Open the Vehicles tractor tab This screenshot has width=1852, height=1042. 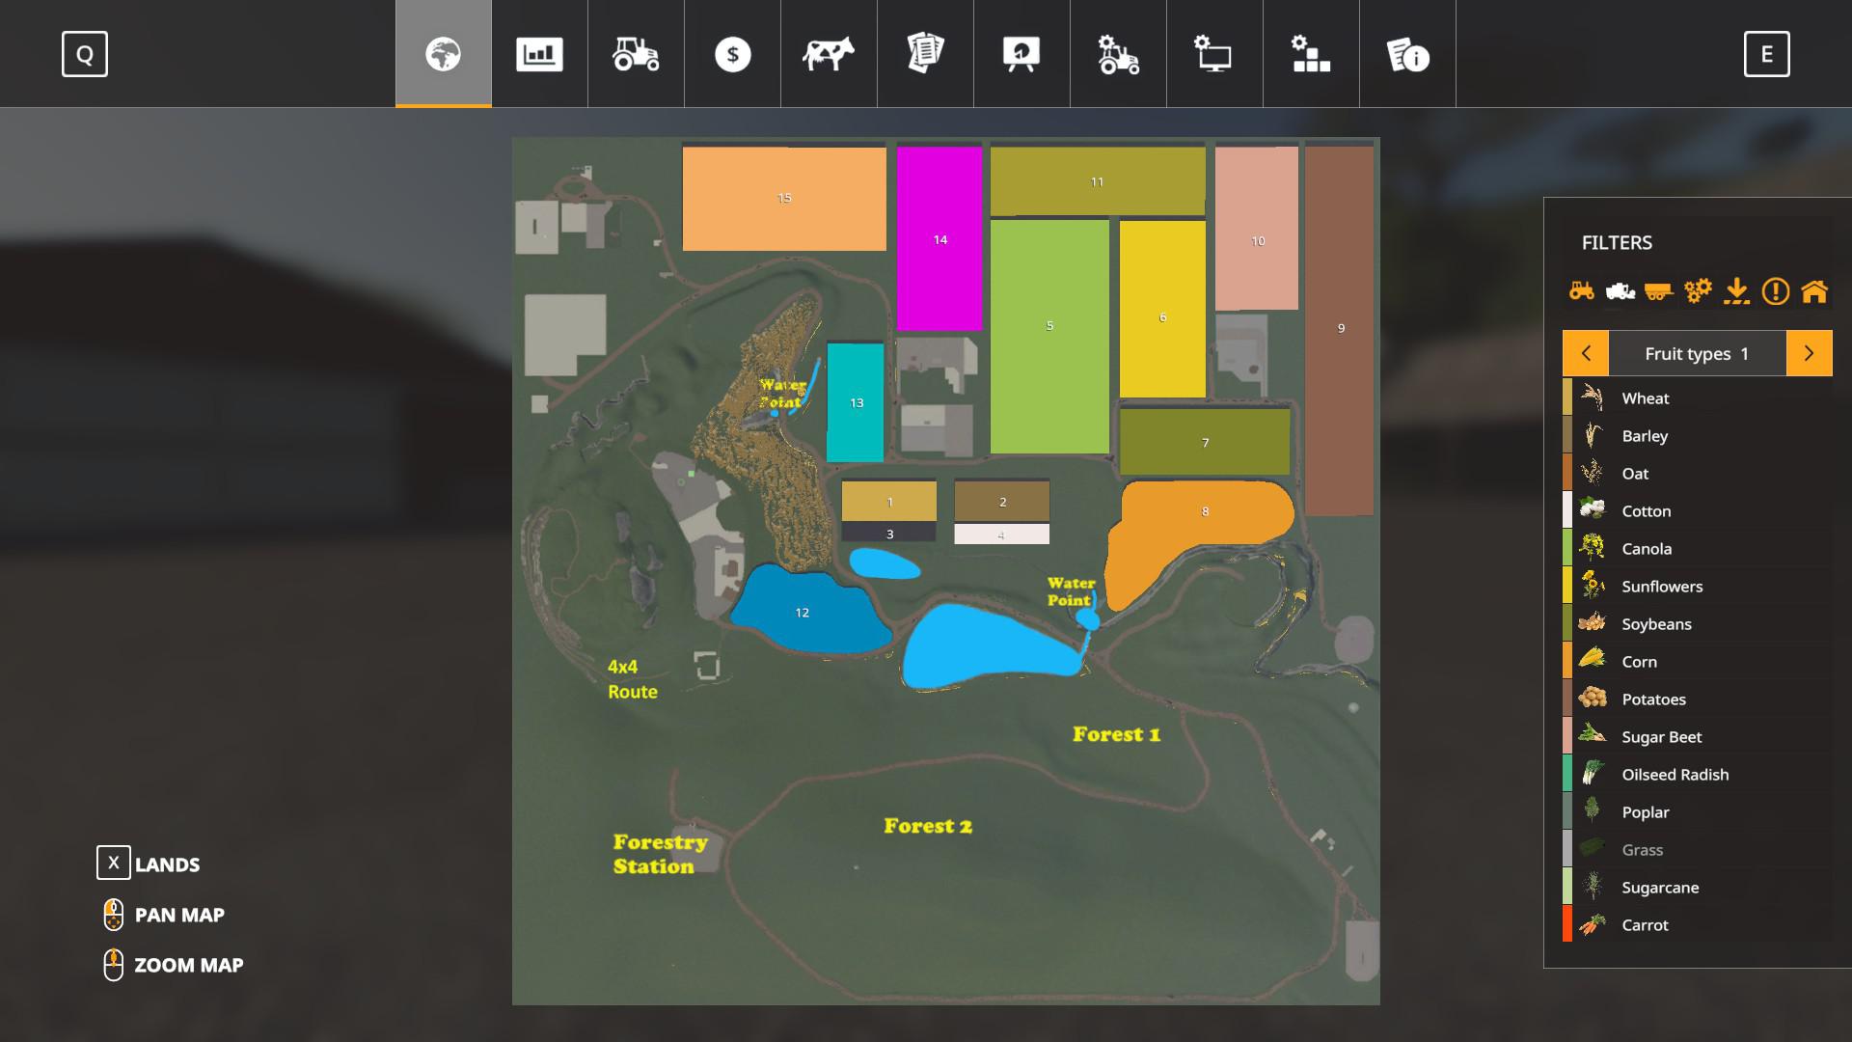pos(636,54)
